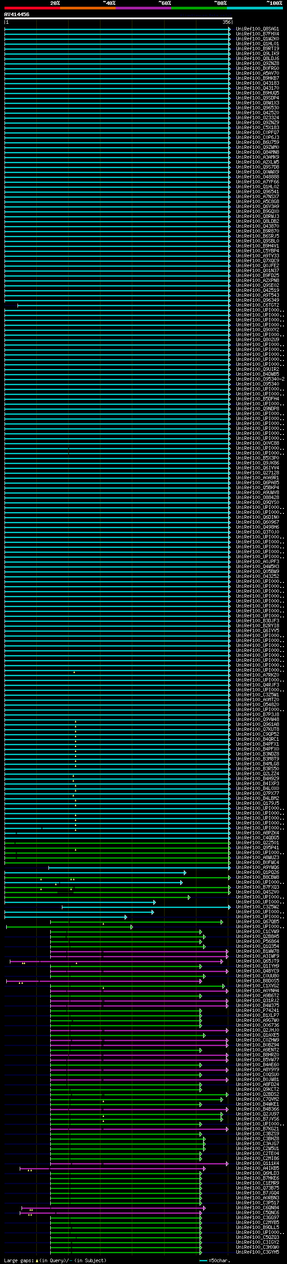Image resolution: width=287 pixels, height=1264 pixels.
Task: Select the UniRef100_C3Z5W1 label
Action: click(x=257, y=695)
